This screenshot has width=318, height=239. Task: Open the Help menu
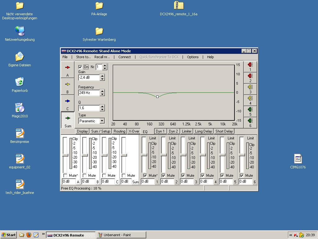[210, 57]
